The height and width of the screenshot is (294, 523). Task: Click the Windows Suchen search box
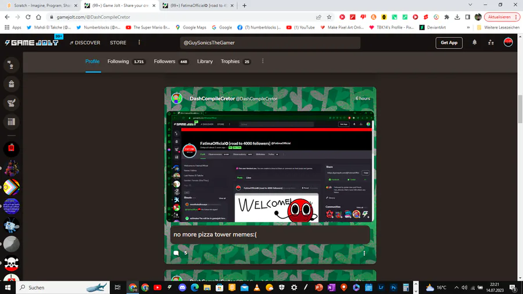coord(63,288)
